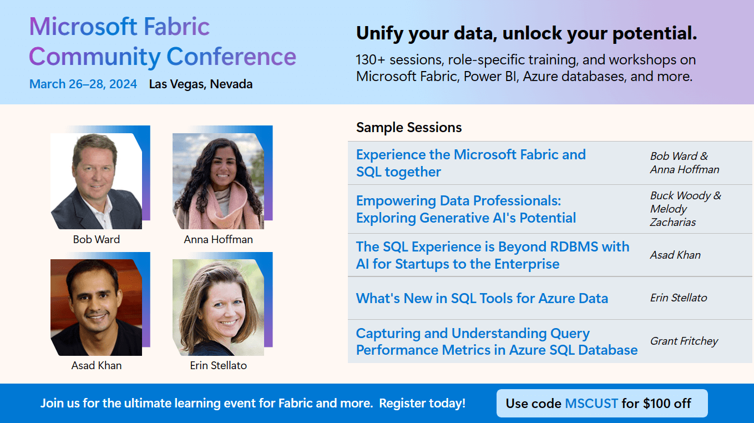Open 'Experience the Microsoft Fabric and SQL together' session

pyautogui.click(x=470, y=163)
